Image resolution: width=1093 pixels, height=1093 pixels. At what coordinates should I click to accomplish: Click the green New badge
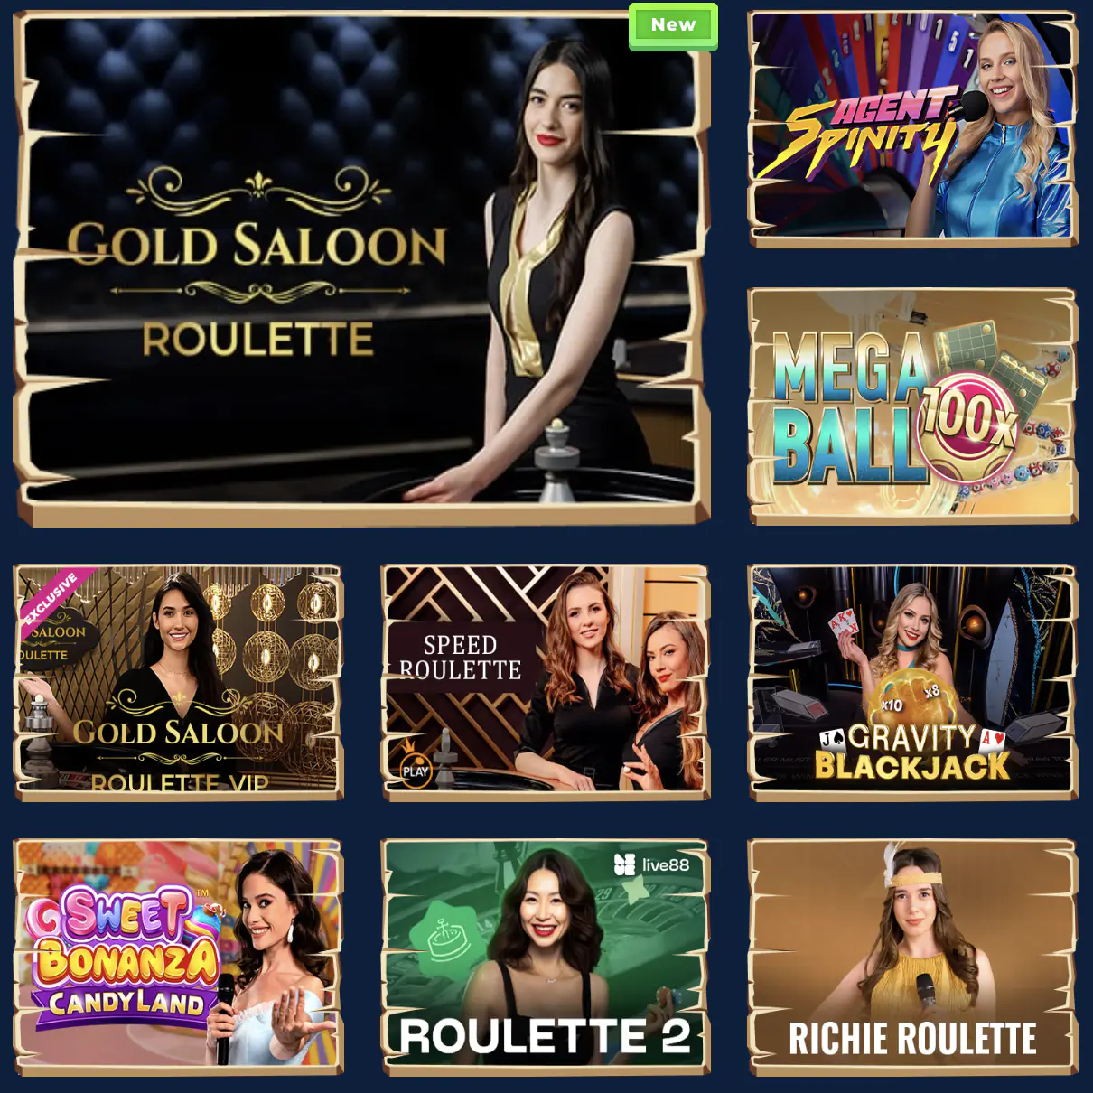pos(673,26)
